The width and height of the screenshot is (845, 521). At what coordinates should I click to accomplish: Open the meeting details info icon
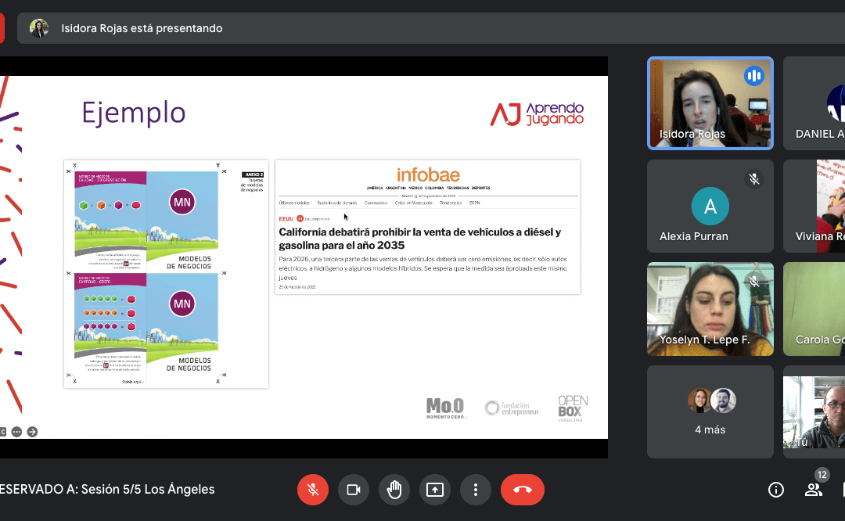point(776,489)
